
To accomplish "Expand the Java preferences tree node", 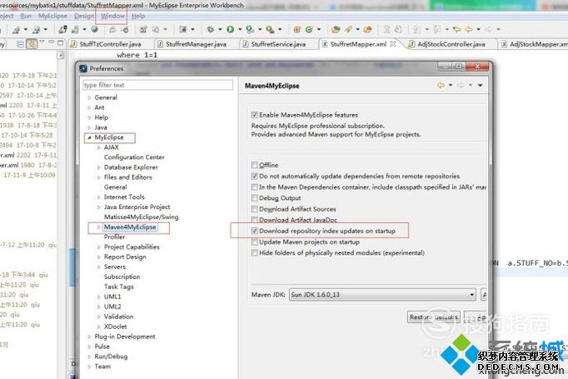I will [89, 127].
